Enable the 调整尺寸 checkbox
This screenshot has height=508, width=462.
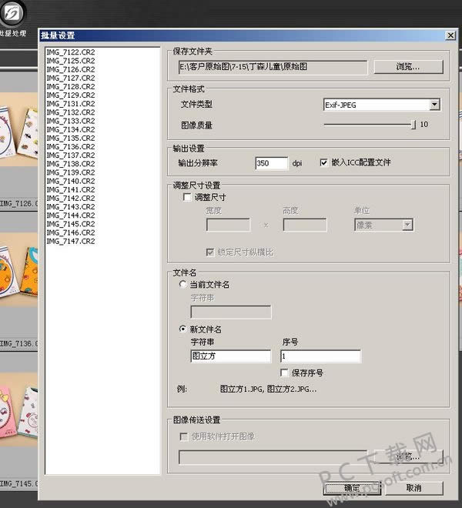coord(187,197)
